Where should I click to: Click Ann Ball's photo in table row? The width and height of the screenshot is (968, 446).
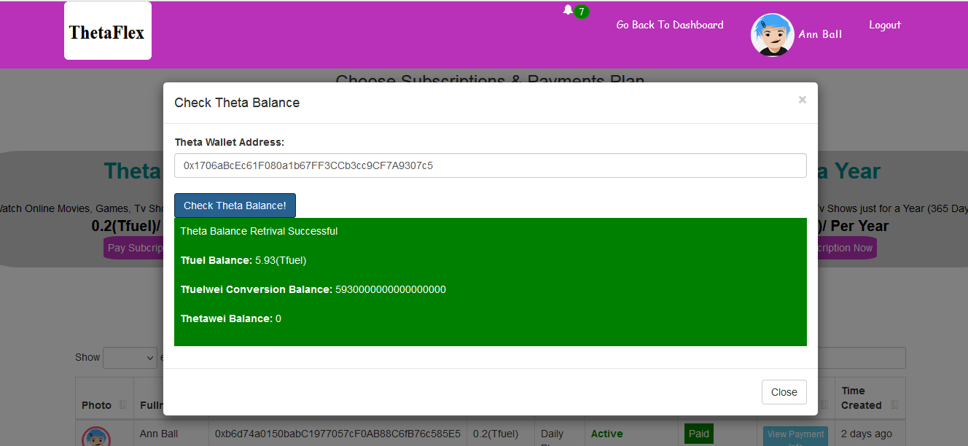[96, 437]
